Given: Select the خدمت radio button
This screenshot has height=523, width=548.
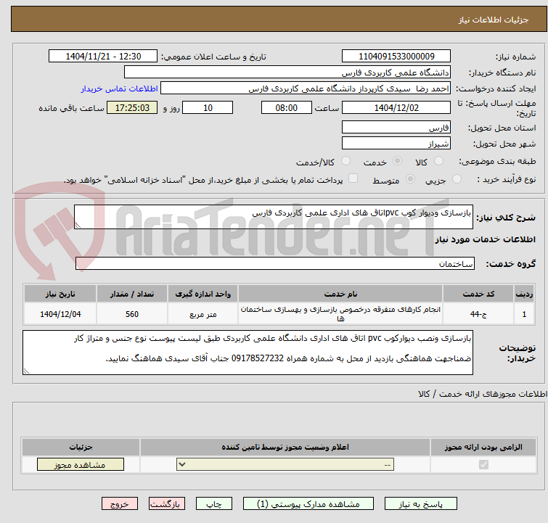Looking at the screenshot, I should 397,161.
